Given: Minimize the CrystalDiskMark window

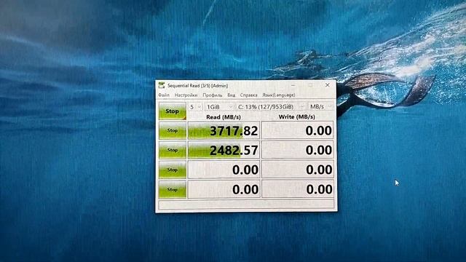Looking at the screenshot, I should coord(293,85).
